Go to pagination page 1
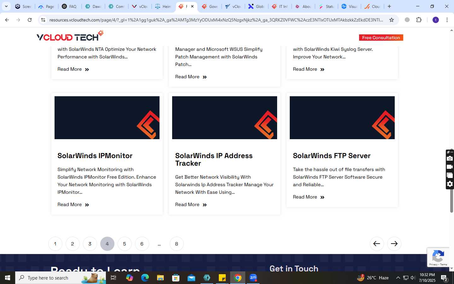This screenshot has height=284, width=454. (x=55, y=244)
